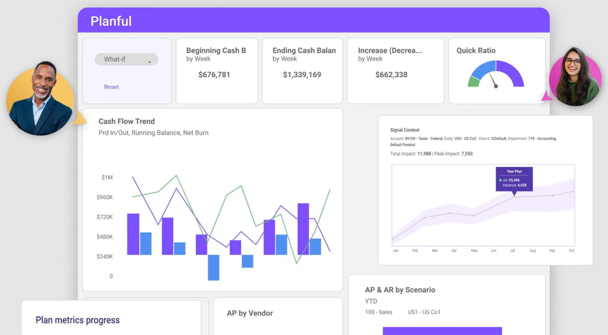Screen dimensions: 608x335
Task: Open the Increase (Decrease) by Week card
Action: click(396, 71)
